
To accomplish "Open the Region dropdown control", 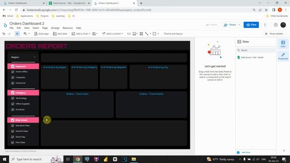I will pyautogui.click(x=23, y=58).
